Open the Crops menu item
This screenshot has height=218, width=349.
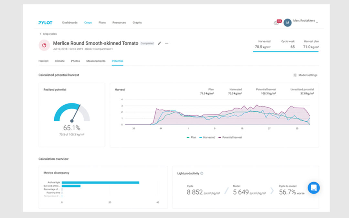(88, 23)
